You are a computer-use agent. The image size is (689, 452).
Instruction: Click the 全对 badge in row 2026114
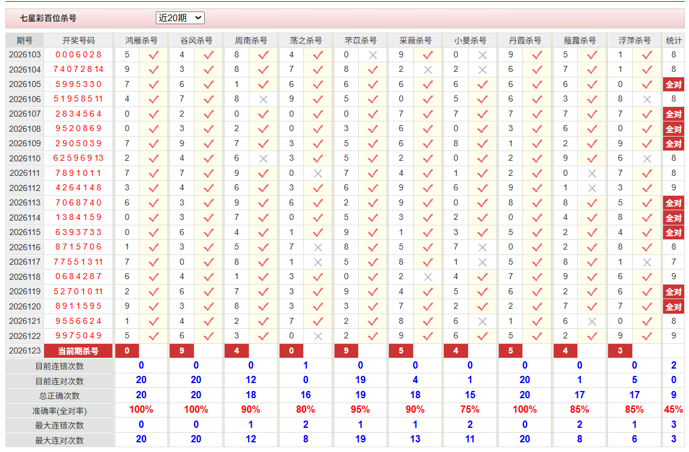[674, 218]
